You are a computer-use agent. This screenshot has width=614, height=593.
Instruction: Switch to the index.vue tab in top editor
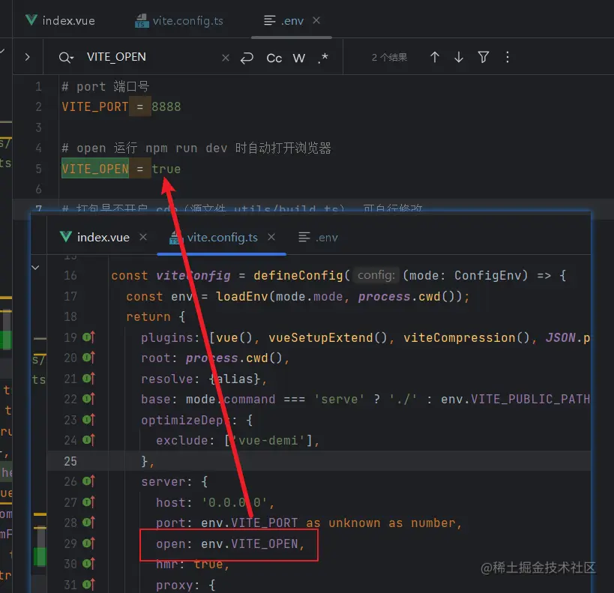point(60,20)
